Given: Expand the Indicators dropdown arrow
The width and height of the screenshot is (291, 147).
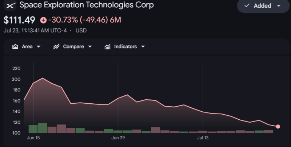Looking at the screenshot, I should click(x=143, y=47).
